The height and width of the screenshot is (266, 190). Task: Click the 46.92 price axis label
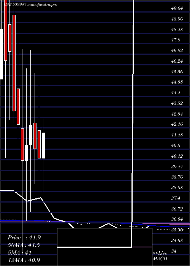click(177, 51)
